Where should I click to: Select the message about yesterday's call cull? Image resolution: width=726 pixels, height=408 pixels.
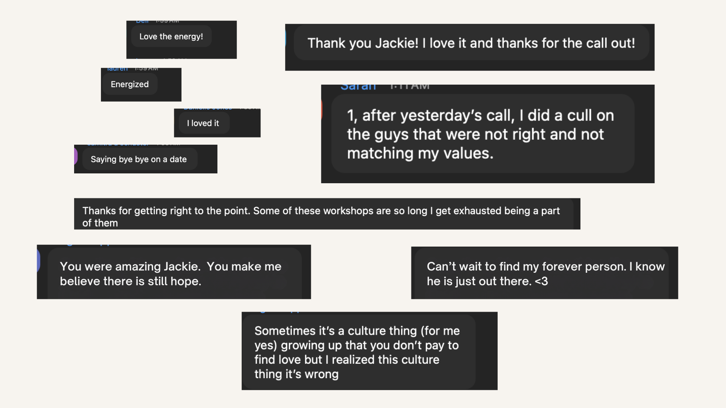[x=480, y=134]
